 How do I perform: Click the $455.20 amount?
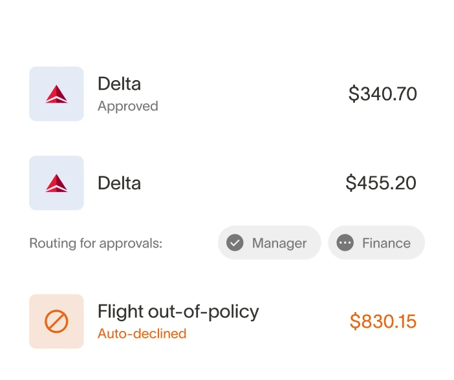click(381, 183)
